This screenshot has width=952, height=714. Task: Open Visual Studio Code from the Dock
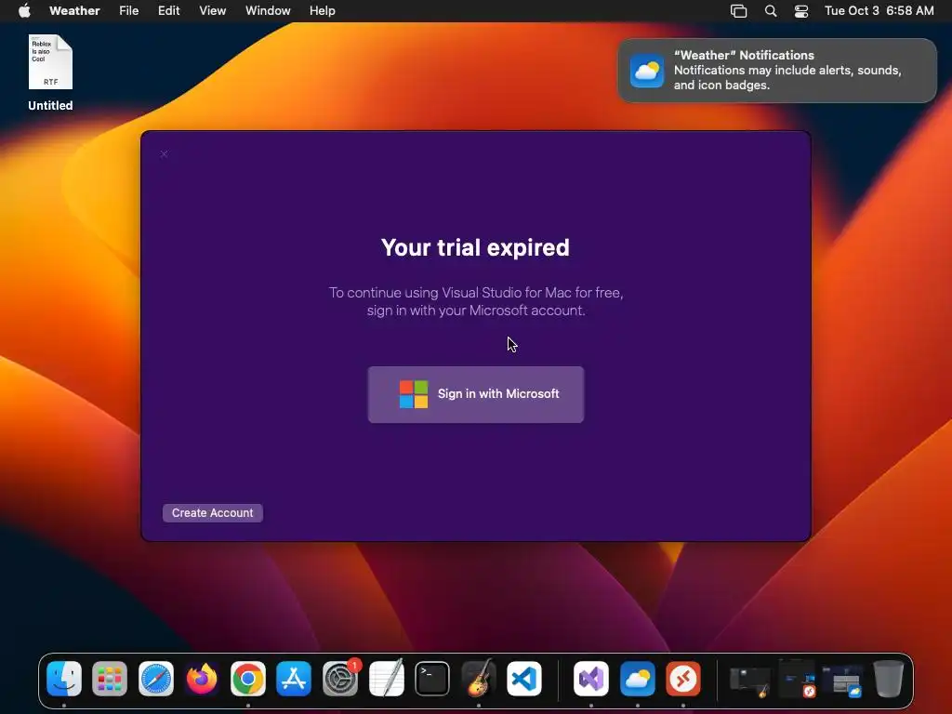(524, 679)
